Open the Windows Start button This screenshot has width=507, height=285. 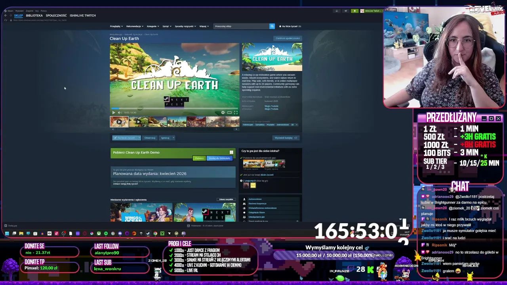point(7,234)
